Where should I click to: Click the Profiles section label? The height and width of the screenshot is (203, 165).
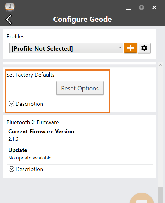tap(15, 36)
